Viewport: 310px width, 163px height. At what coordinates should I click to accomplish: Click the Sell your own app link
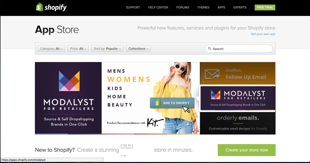pos(263,34)
